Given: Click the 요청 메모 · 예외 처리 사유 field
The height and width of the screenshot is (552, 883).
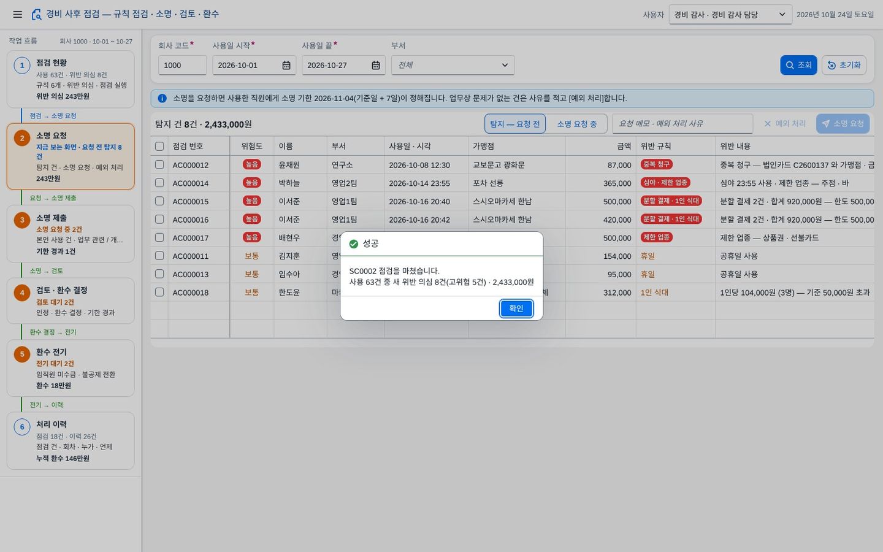Looking at the screenshot, I should 682,124.
